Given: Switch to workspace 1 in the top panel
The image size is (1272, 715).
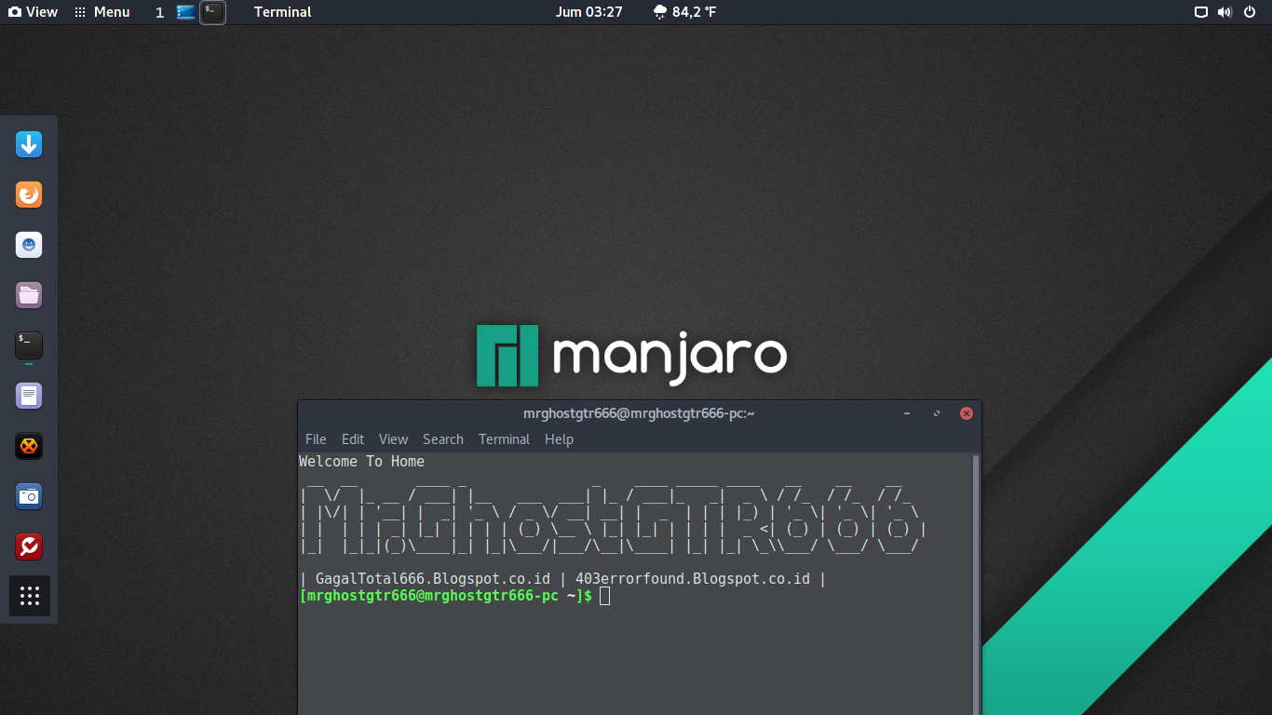Looking at the screenshot, I should 159,12.
